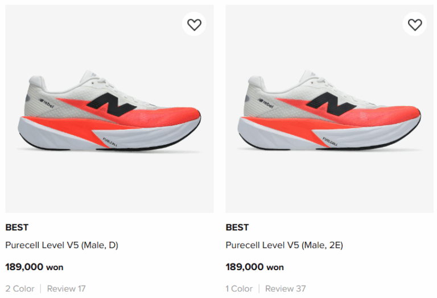Open the Male, D shoe product image

click(110, 114)
